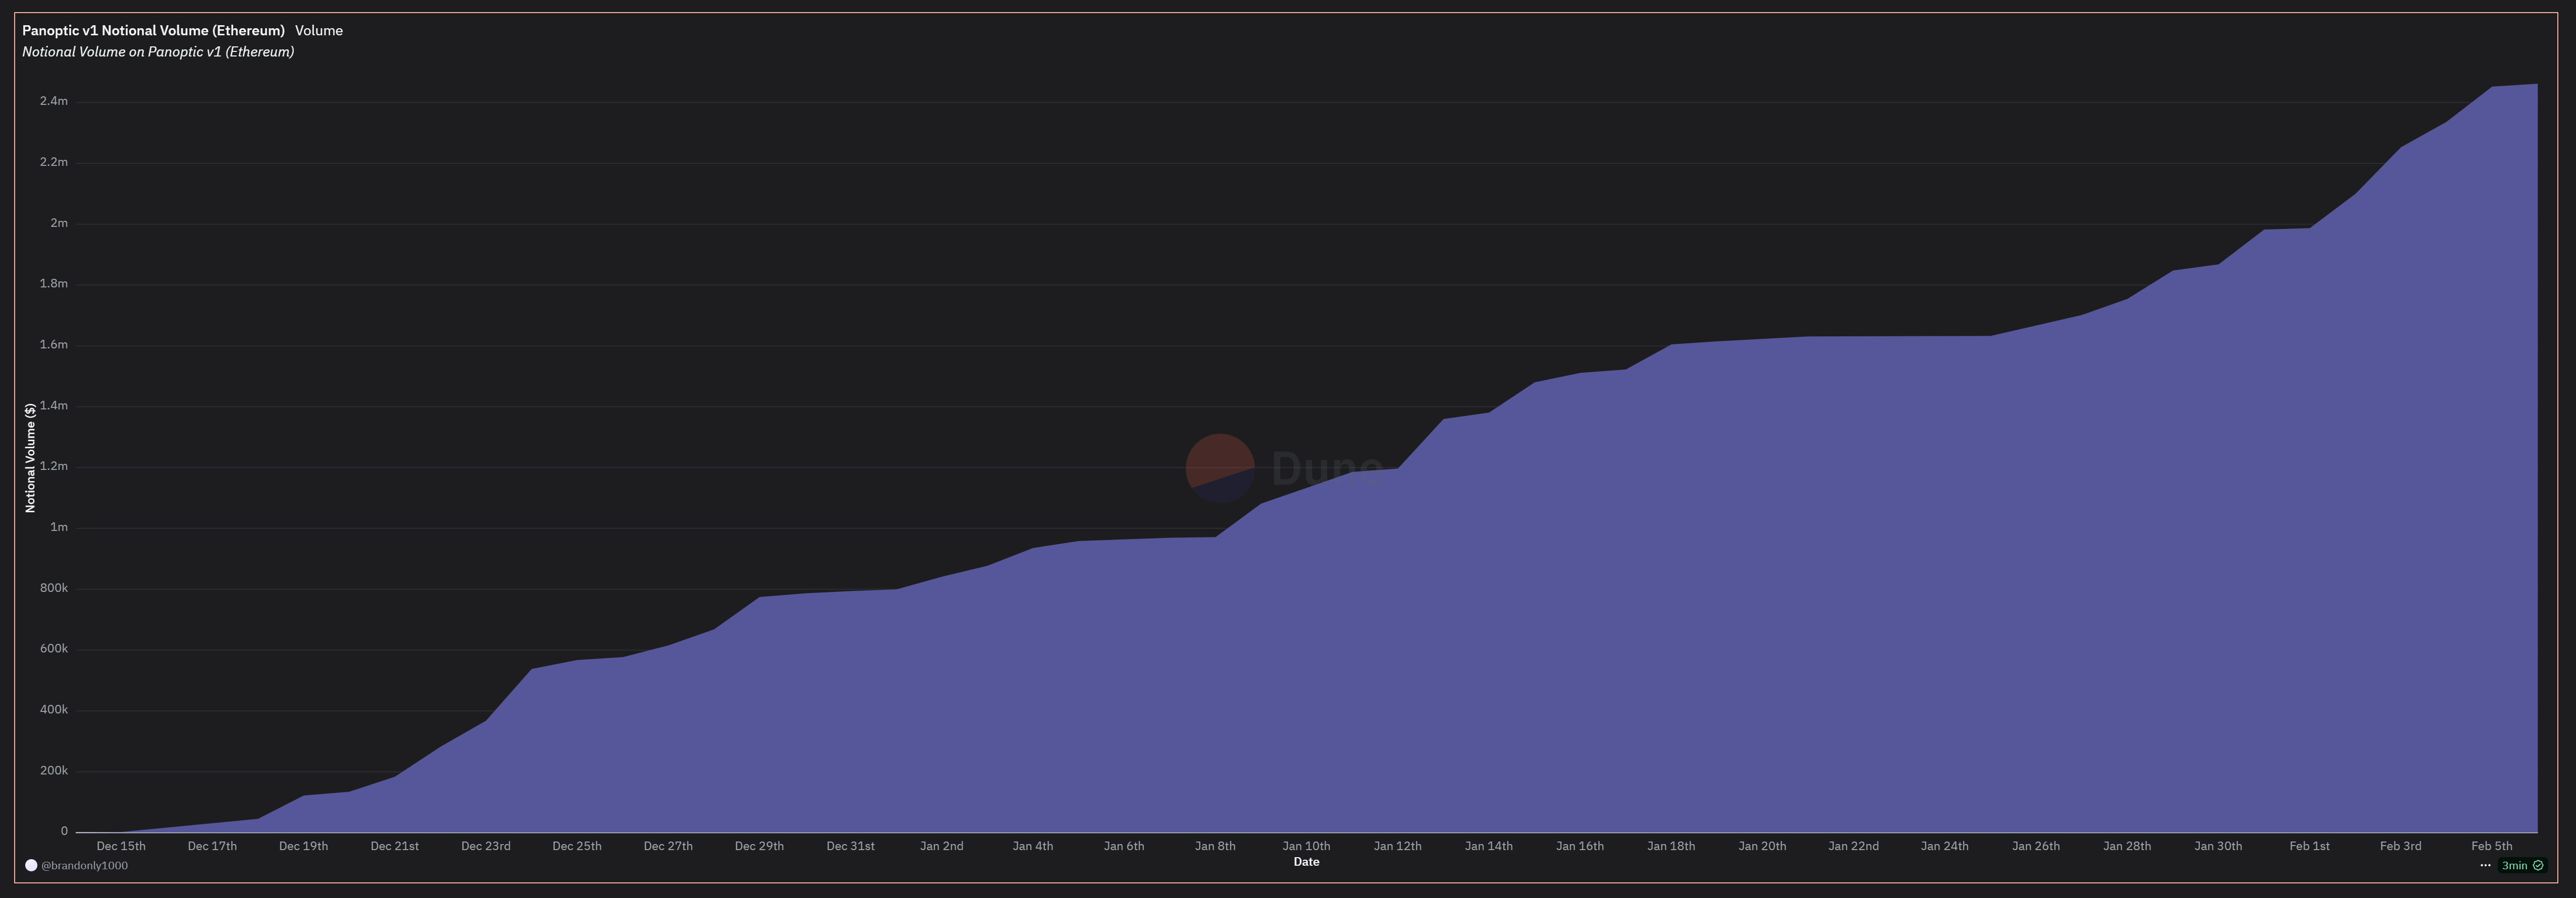2576x898 pixels.
Task: Click the Jan 14th axis label
Action: (x=1488, y=846)
